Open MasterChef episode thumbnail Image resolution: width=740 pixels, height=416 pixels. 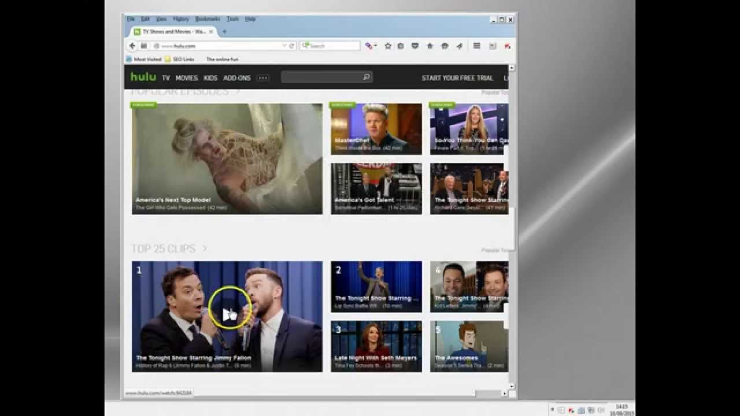coord(376,129)
